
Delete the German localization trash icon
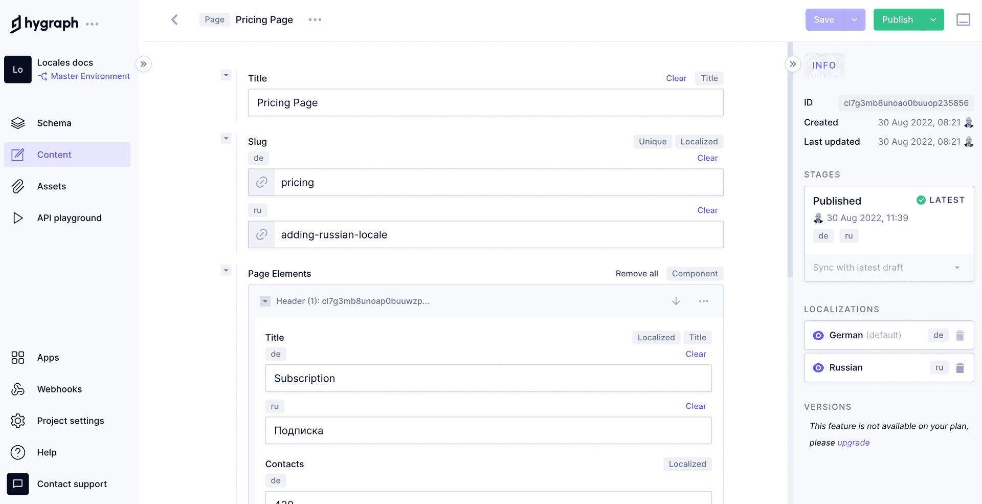[960, 336]
